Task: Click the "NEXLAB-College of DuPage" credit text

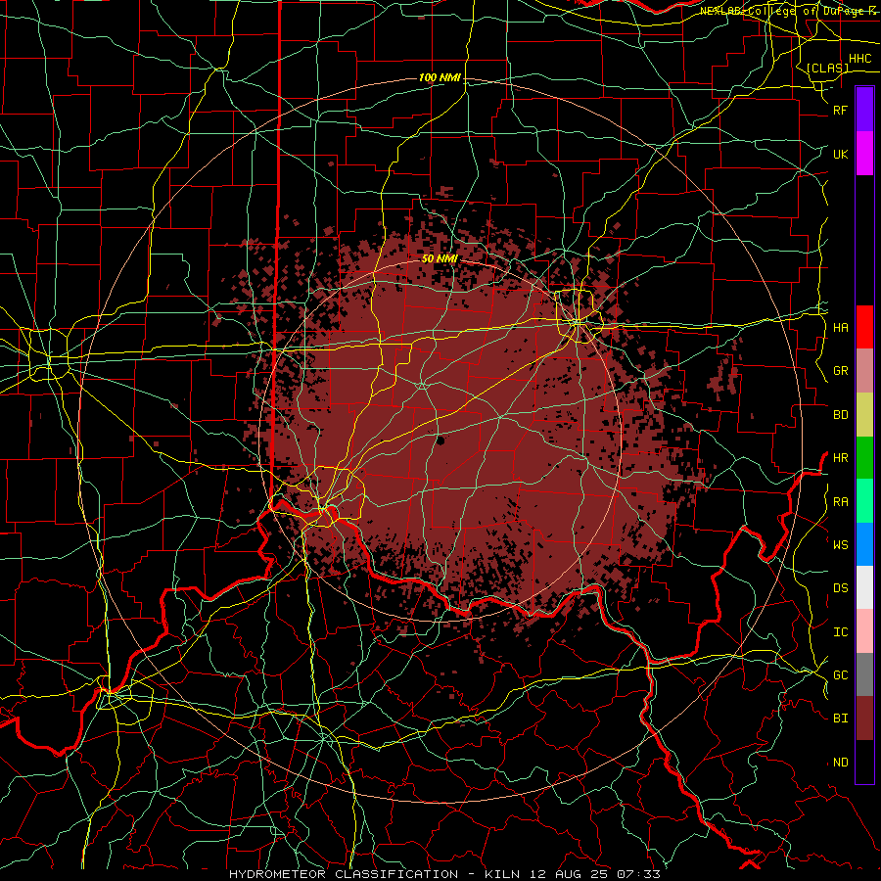Action: pos(783,11)
